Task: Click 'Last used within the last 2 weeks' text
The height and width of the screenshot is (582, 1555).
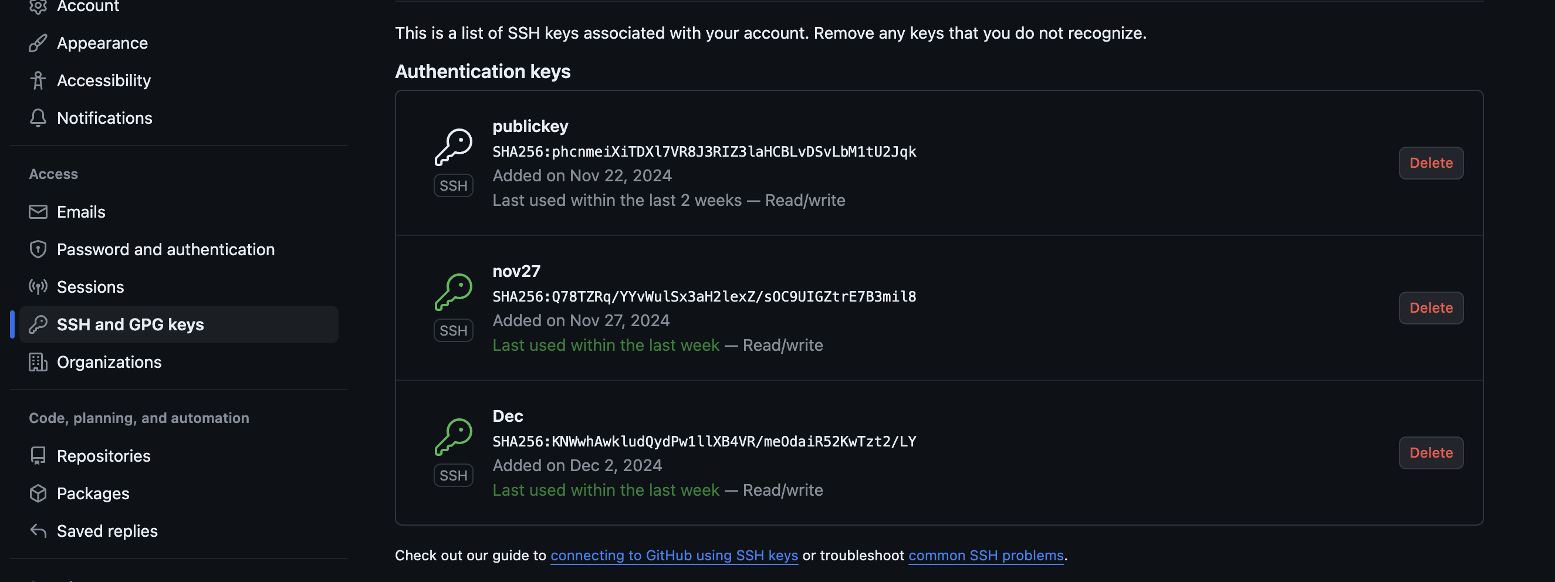Action: 617,201
